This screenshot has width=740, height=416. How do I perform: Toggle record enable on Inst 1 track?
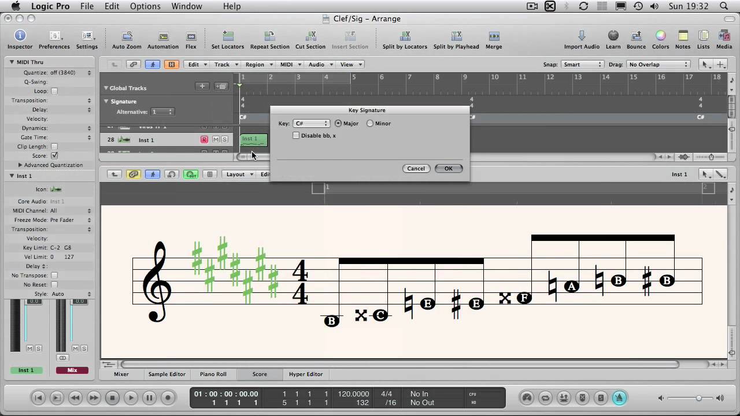[204, 140]
